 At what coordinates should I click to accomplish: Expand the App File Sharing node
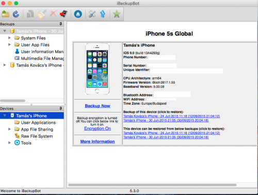pos(9,129)
